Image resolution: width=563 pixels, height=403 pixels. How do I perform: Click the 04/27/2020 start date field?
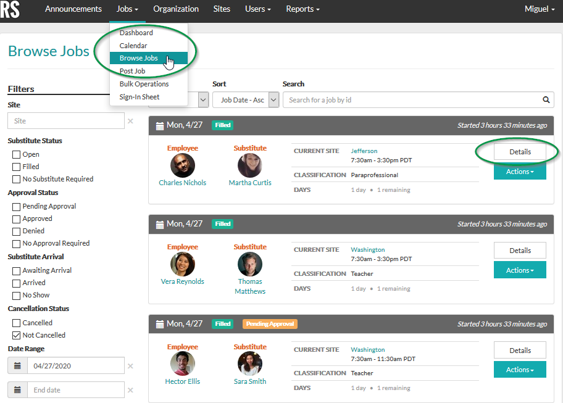pos(76,366)
